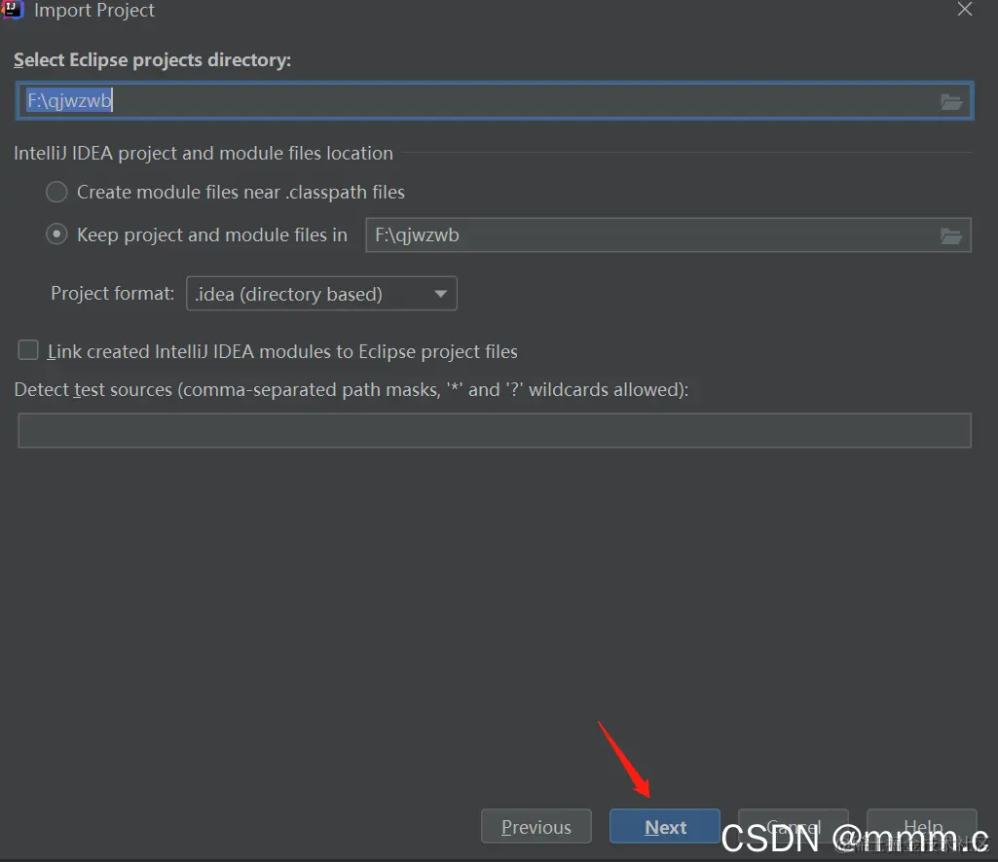Image resolution: width=998 pixels, height=862 pixels.
Task: Go back with the Previous button
Action: (536, 826)
